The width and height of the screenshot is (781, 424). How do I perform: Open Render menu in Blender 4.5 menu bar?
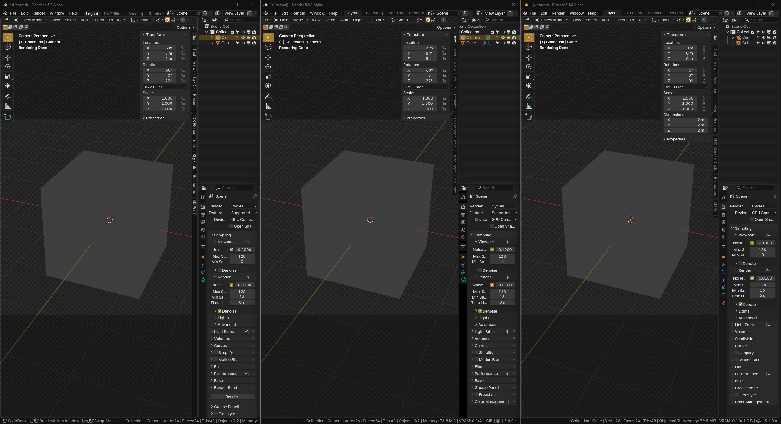(x=39, y=13)
